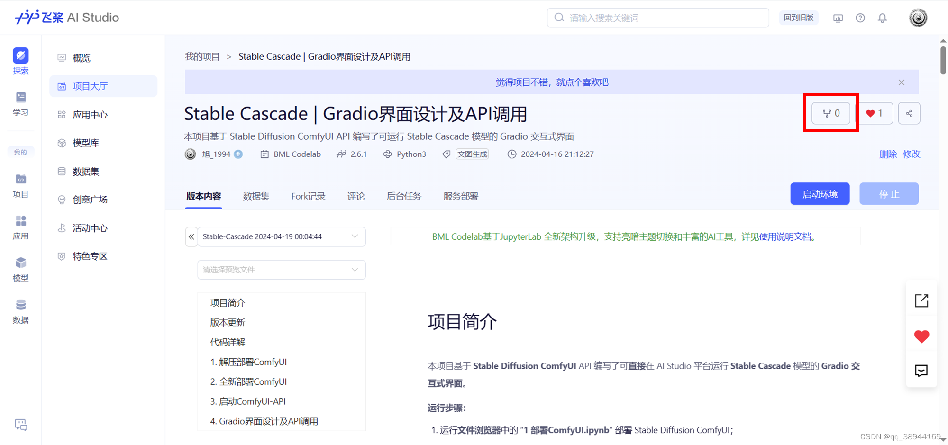The height and width of the screenshot is (445, 948).
Task: Select 数据集 in the side menu
Action: (x=103, y=171)
